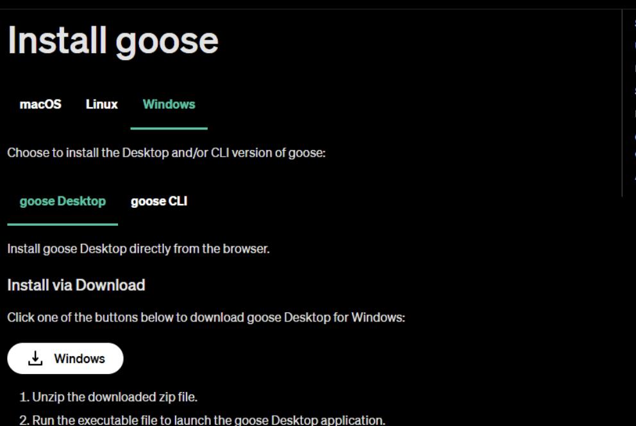Switch to the macOS tab
Image resolution: width=636 pixels, height=426 pixels.
(x=40, y=104)
